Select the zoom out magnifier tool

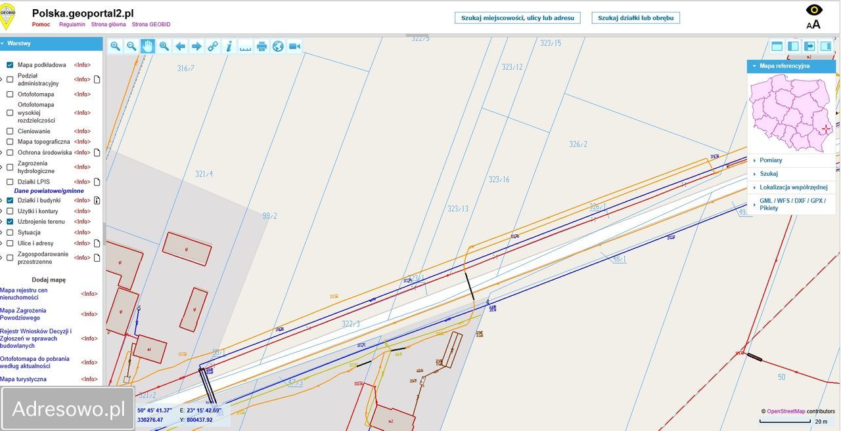pyautogui.click(x=131, y=46)
